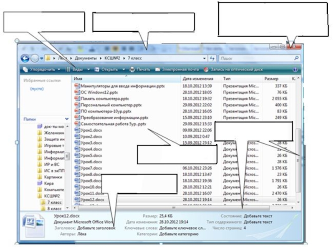Select the ОС Windows12.pptx file icon
This screenshot has height=250, width=334.
click(77, 92)
